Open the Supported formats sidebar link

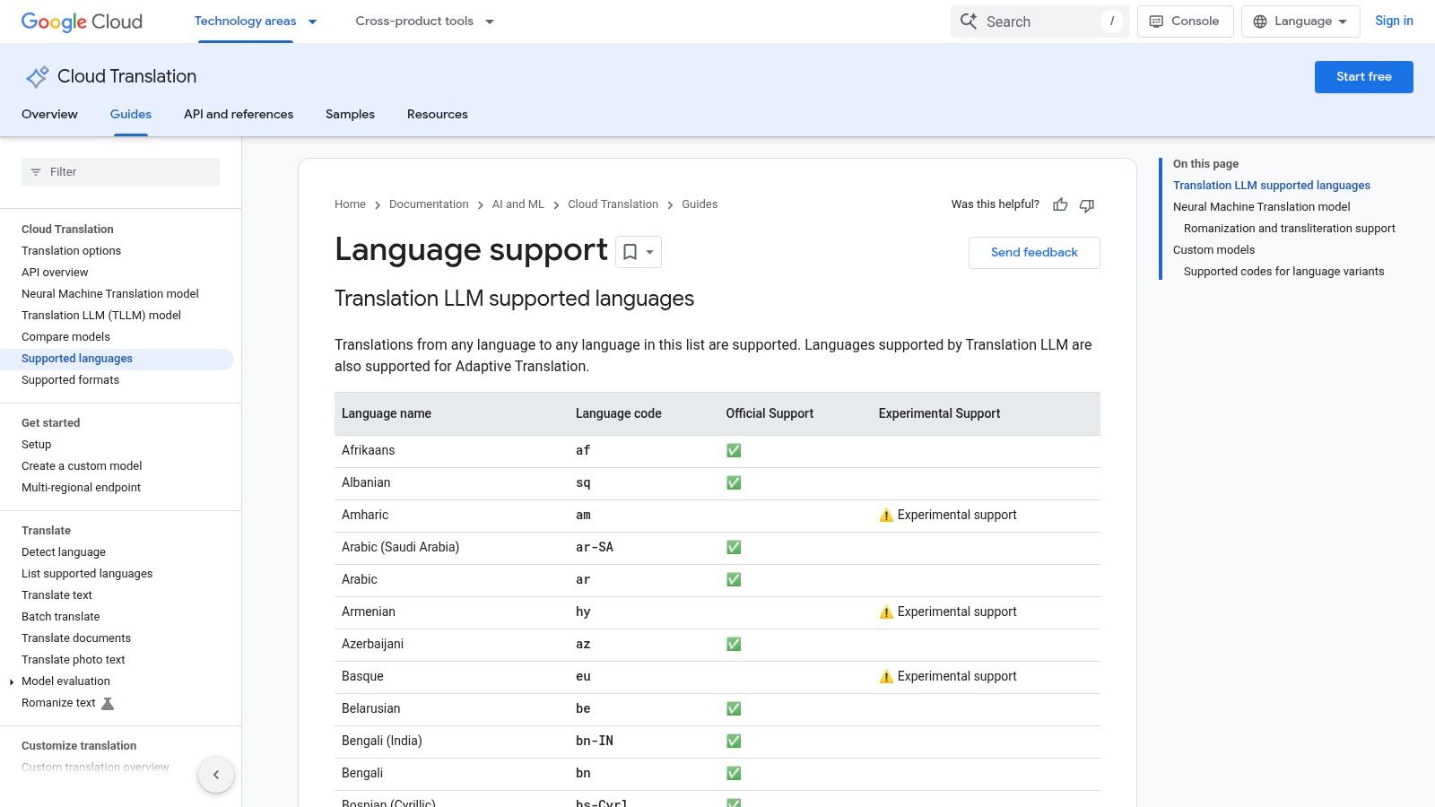tap(70, 379)
